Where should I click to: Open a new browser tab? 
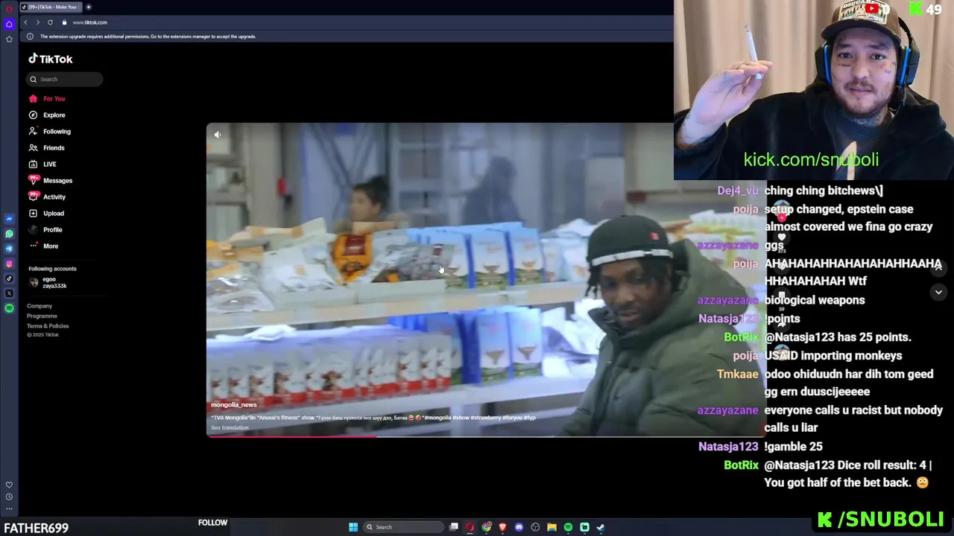click(88, 7)
